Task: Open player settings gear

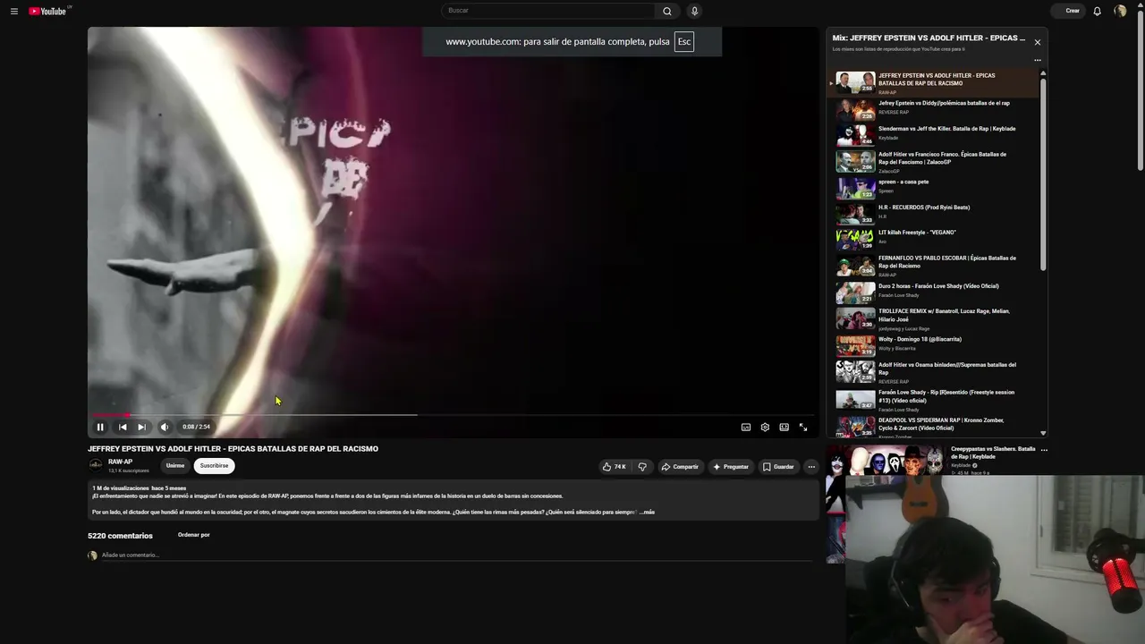Action: (x=765, y=427)
